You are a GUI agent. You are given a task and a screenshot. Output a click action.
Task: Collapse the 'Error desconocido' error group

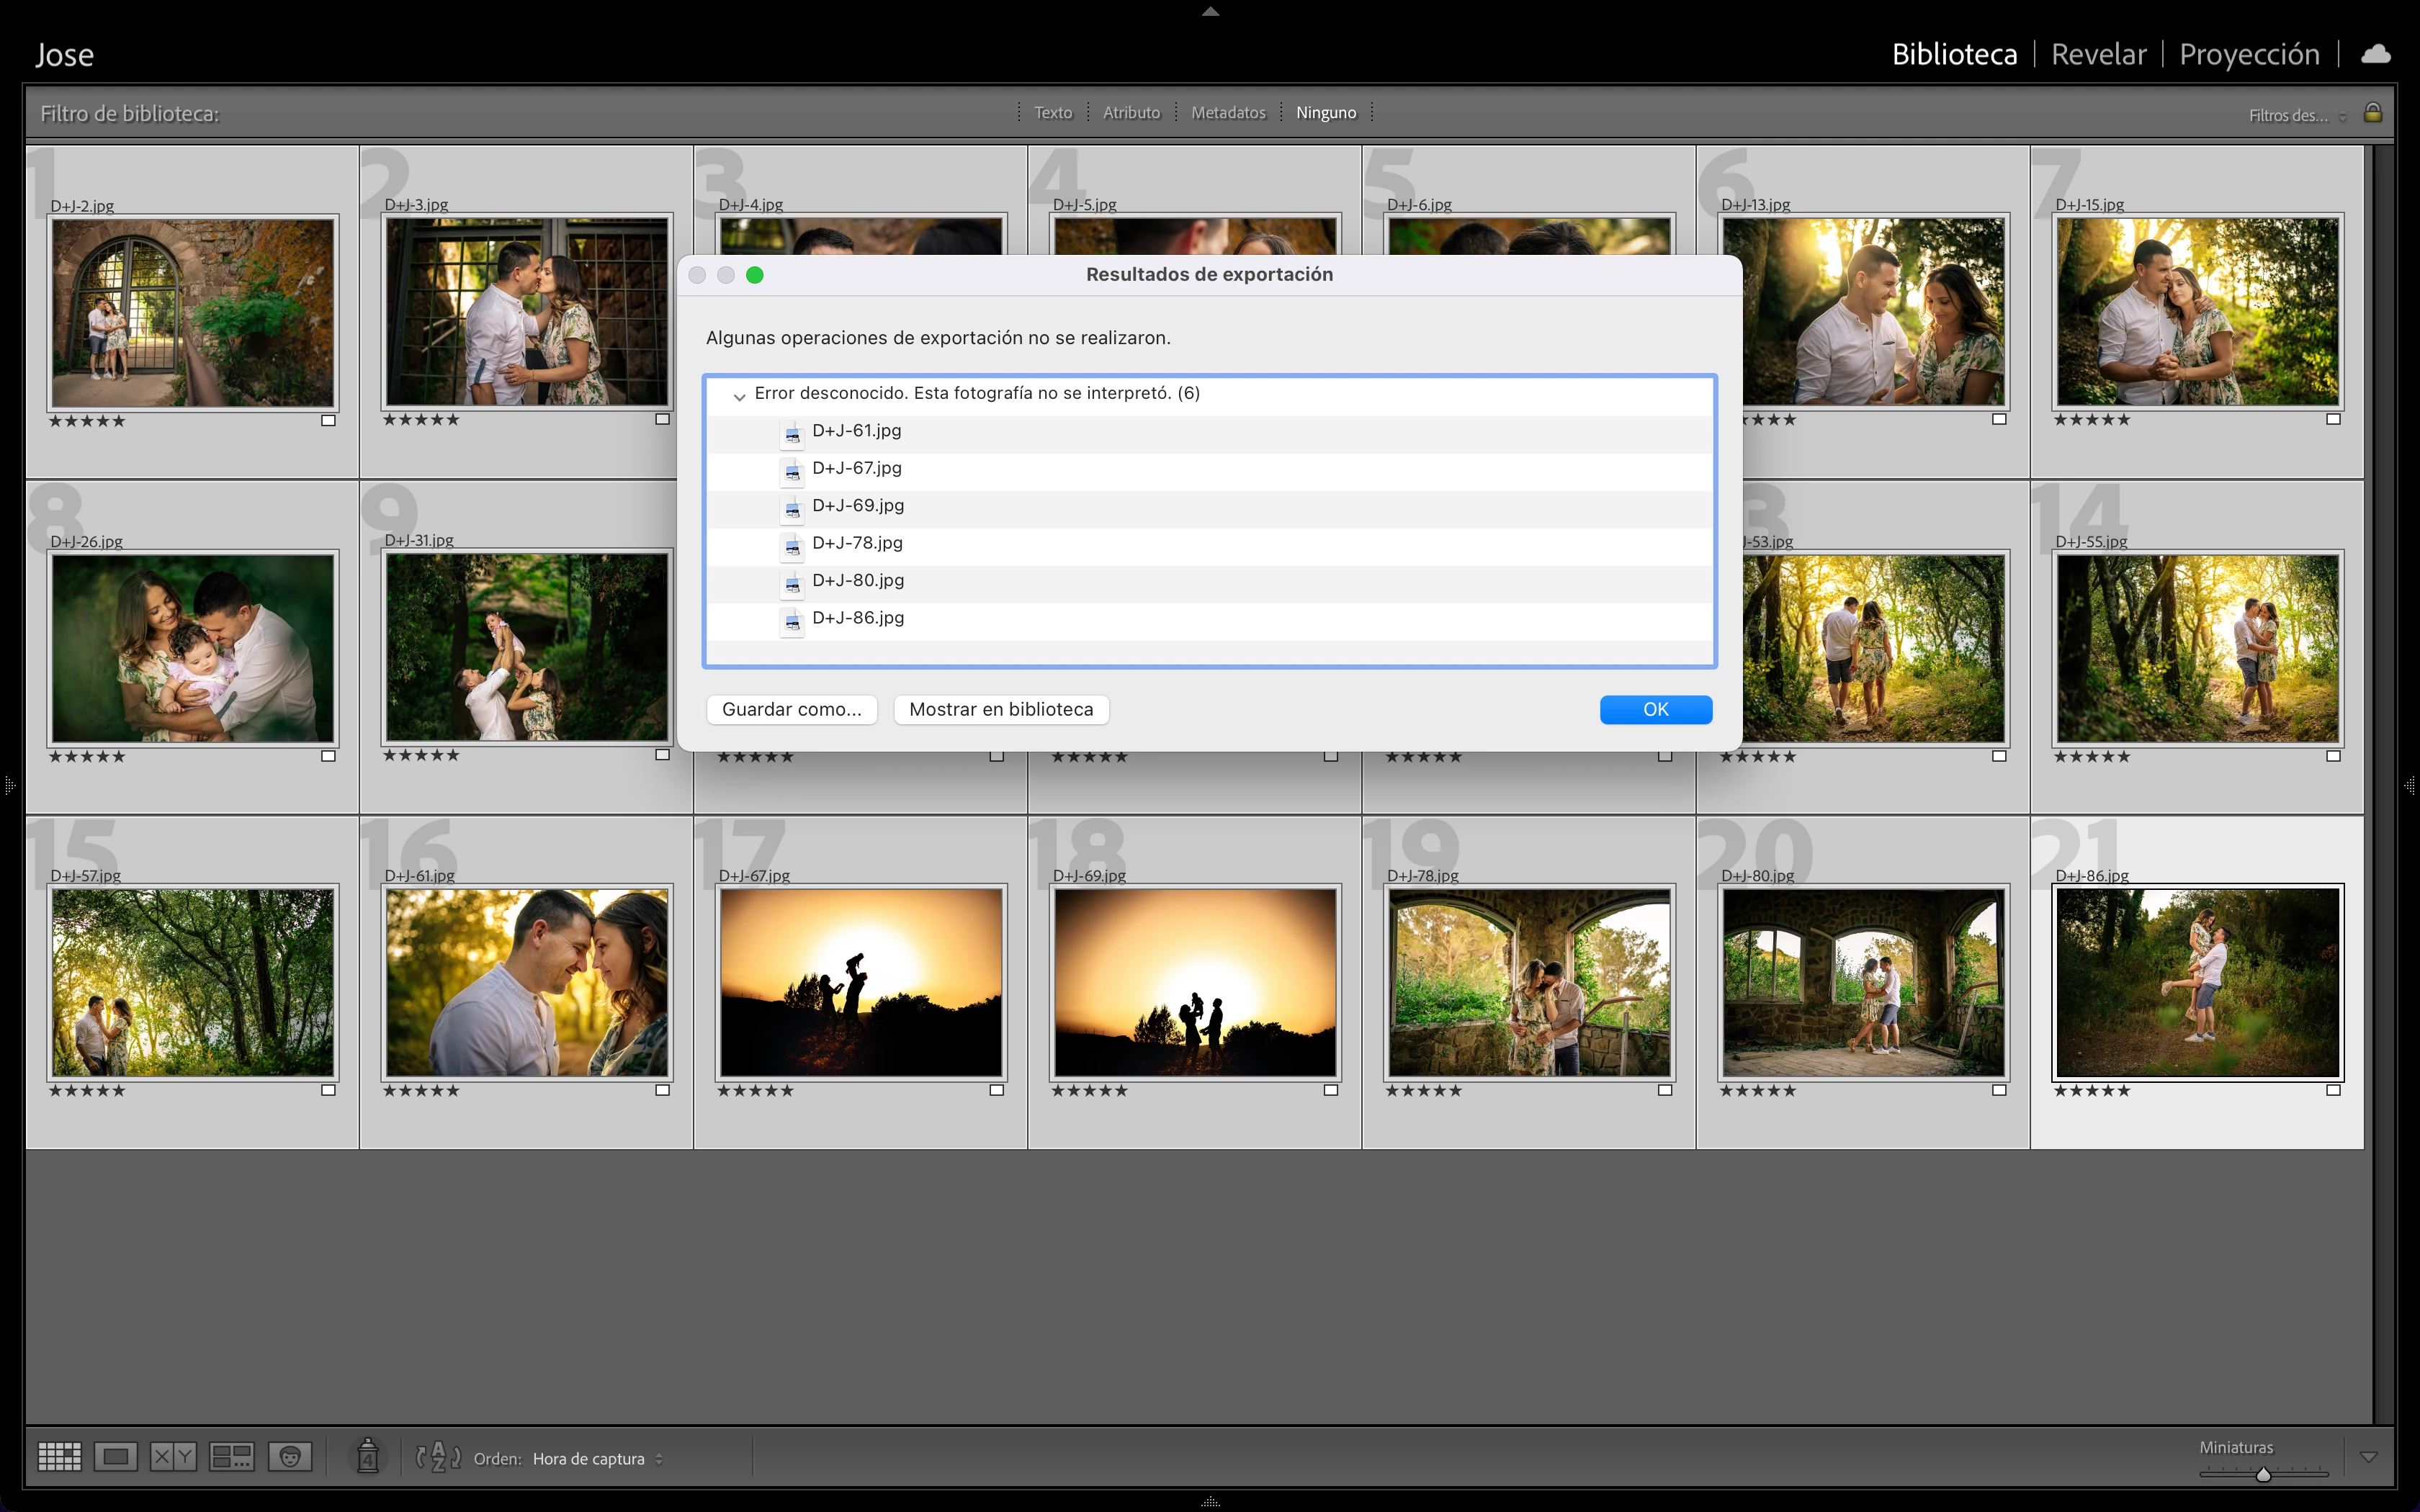739,396
